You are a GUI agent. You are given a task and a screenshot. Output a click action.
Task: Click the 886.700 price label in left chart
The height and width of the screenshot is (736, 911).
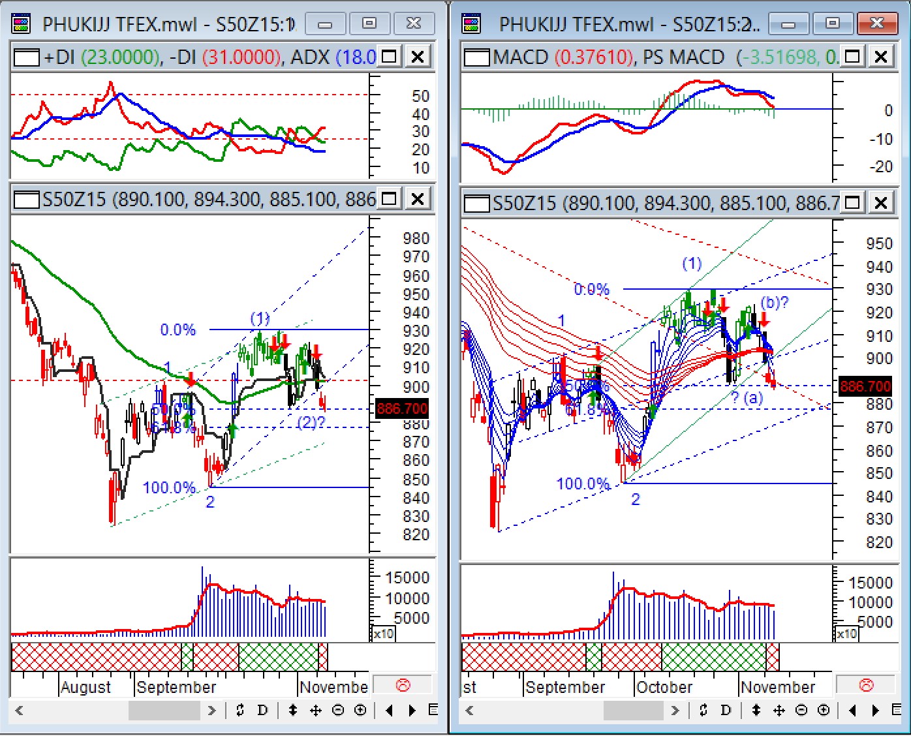coord(402,409)
